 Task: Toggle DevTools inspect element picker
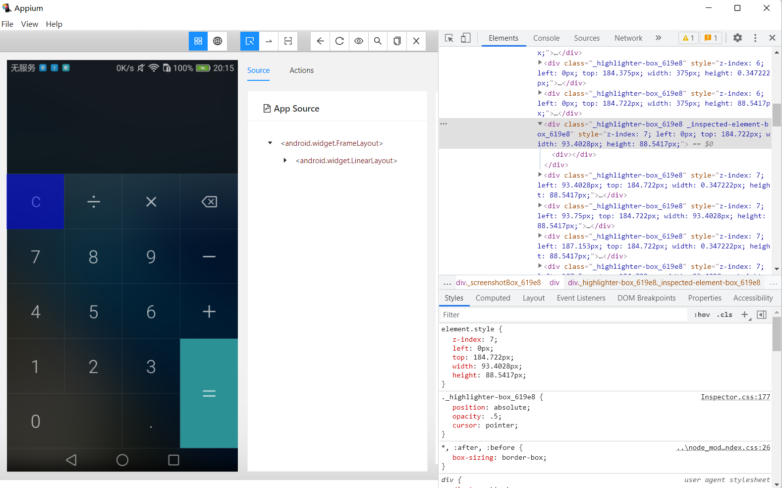click(x=449, y=38)
